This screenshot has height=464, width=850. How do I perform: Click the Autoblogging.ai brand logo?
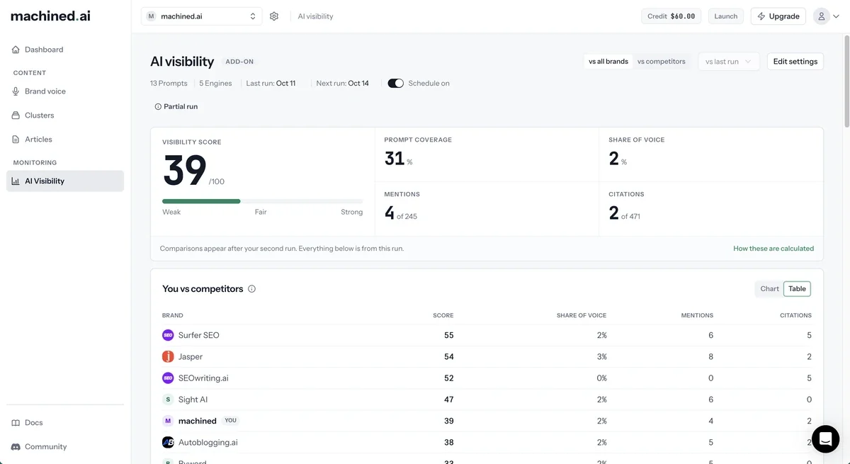(x=168, y=442)
